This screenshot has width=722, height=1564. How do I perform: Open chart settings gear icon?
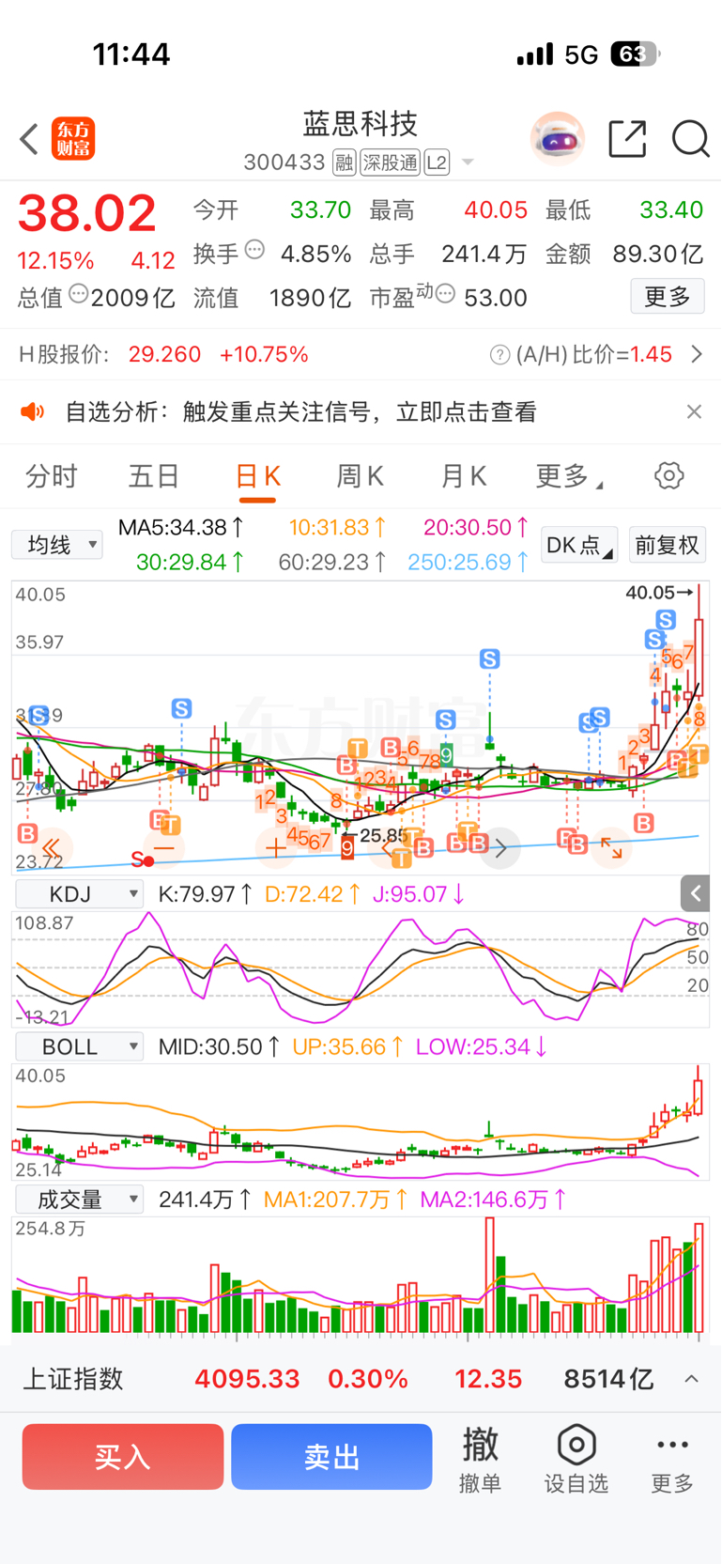pos(669,475)
